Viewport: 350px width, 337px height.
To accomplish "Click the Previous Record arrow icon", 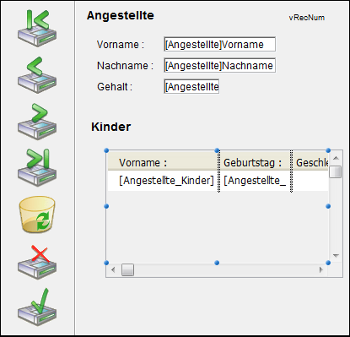I will [x=37, y=75].
